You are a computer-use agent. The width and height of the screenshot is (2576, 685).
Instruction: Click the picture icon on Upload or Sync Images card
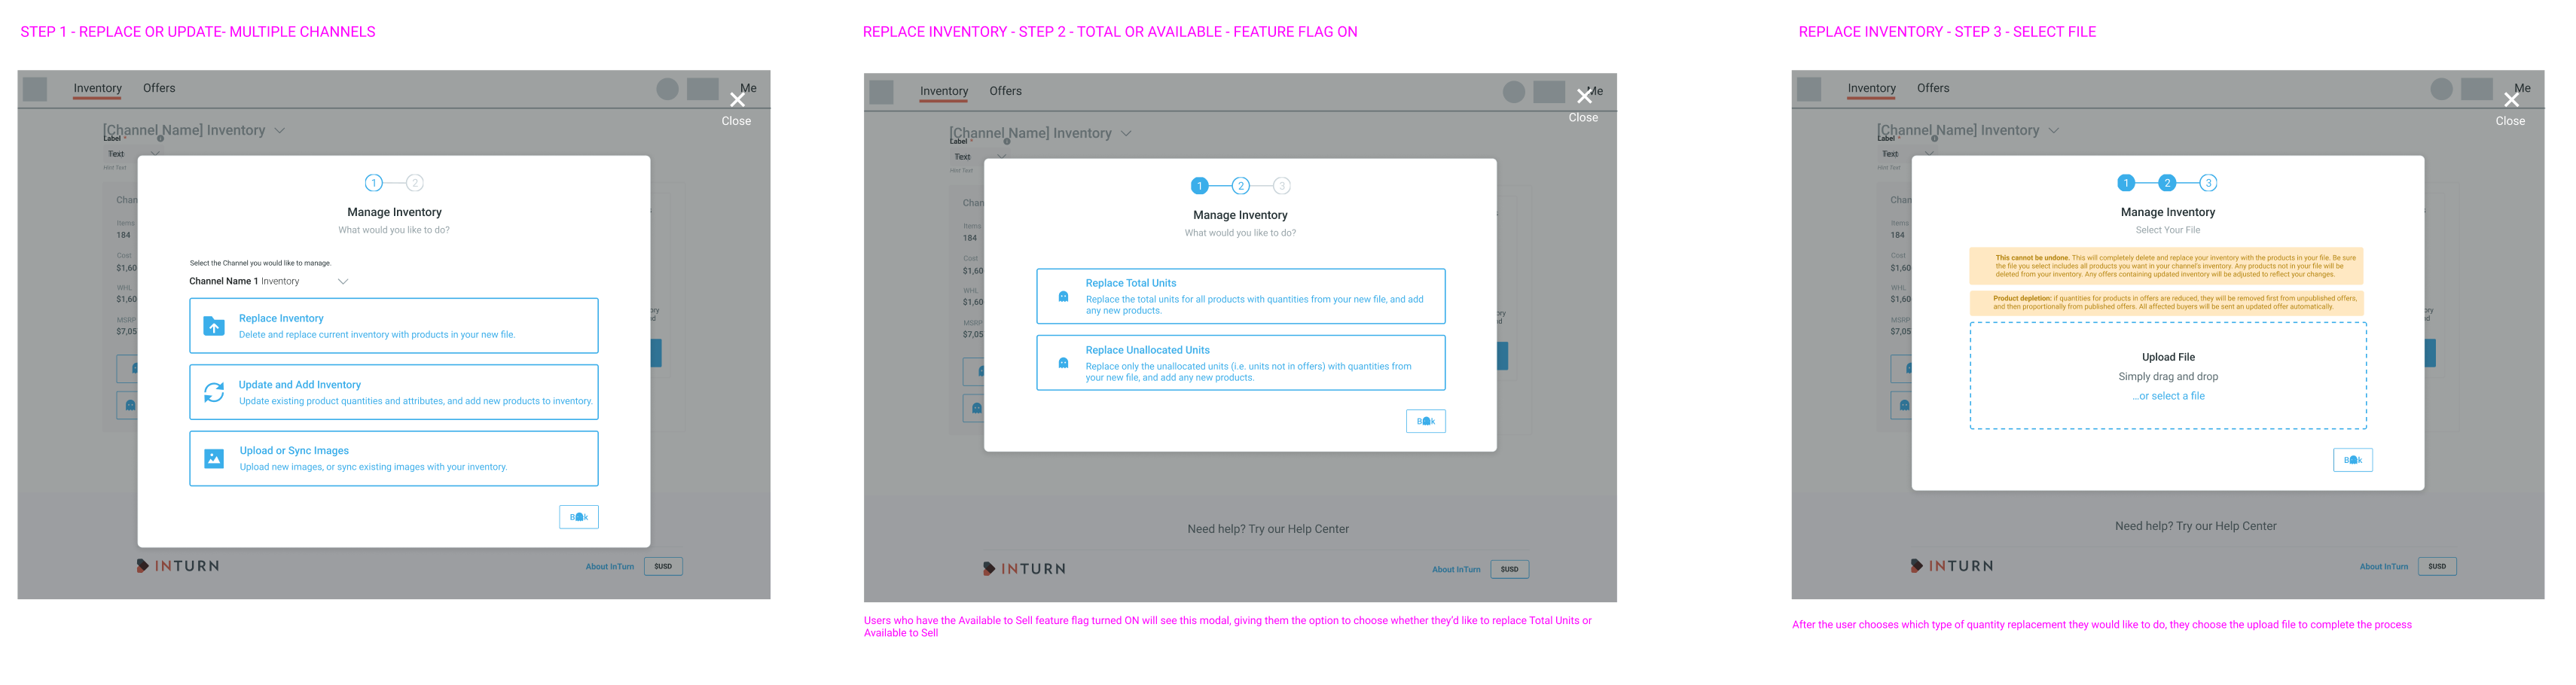[214, 458]
